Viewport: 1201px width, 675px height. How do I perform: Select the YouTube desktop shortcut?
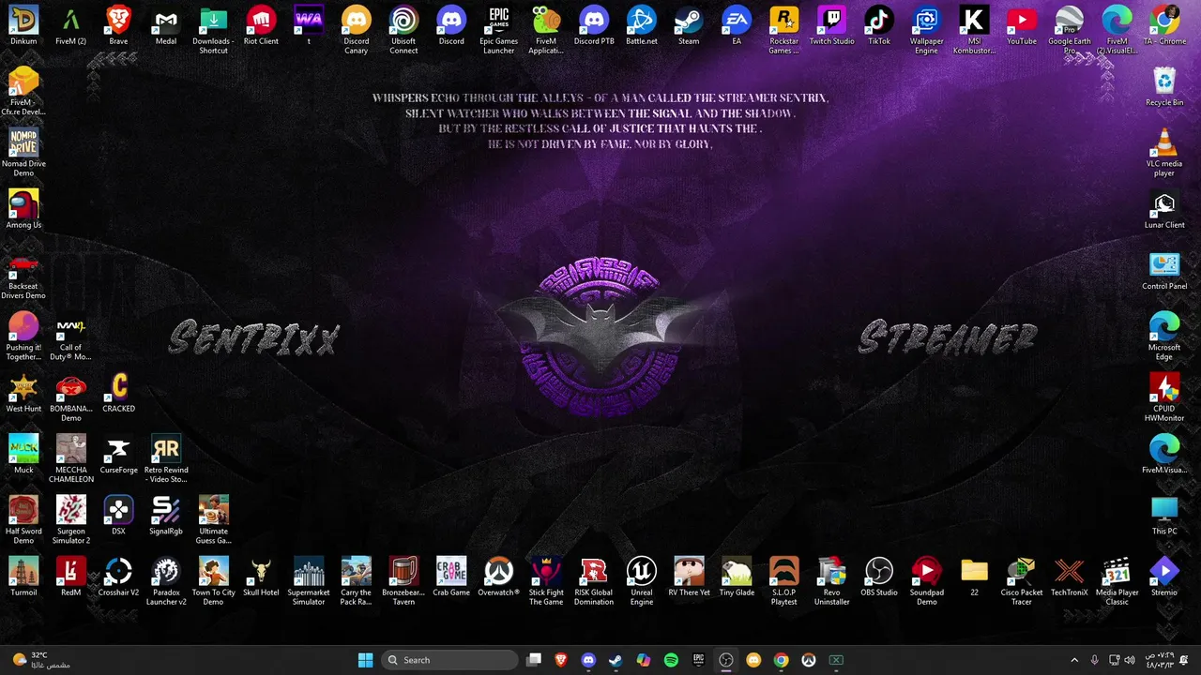tap(1022, 25)
